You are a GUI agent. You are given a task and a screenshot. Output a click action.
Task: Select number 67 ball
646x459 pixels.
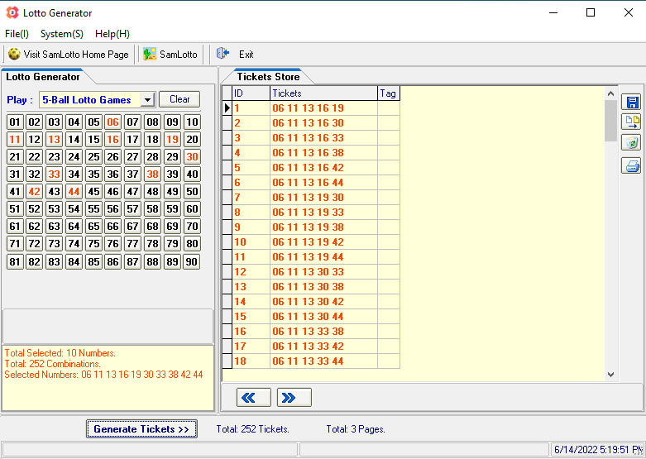click(x=132, y=227)
